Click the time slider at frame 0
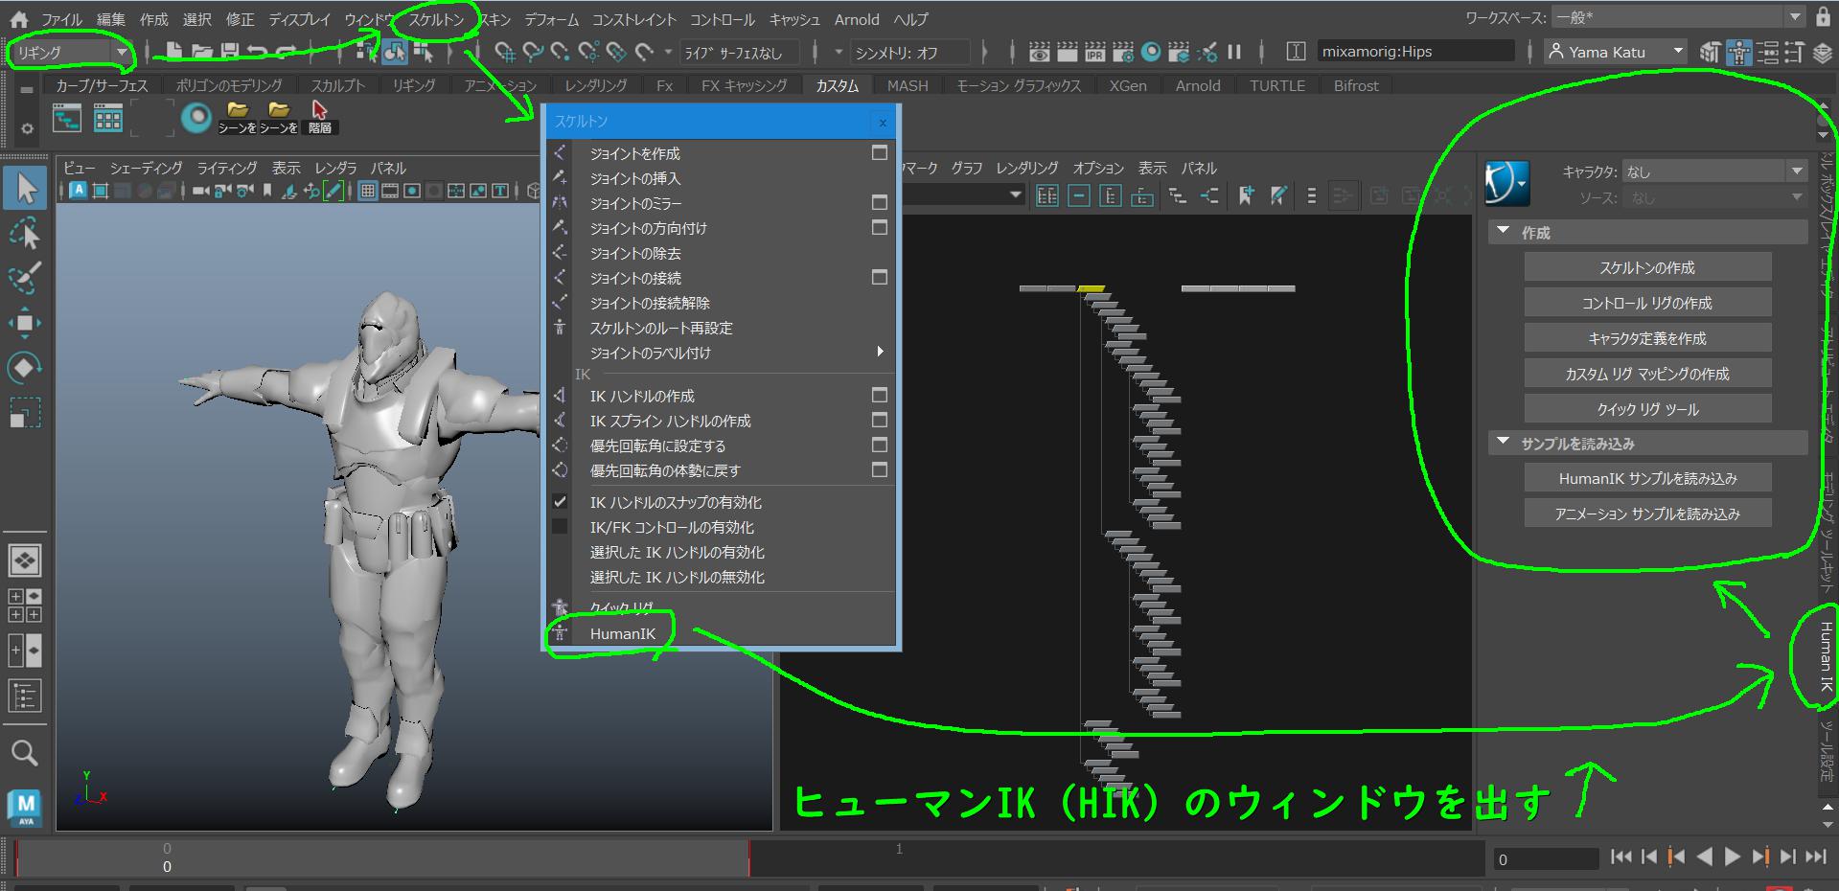 [167, 857]
